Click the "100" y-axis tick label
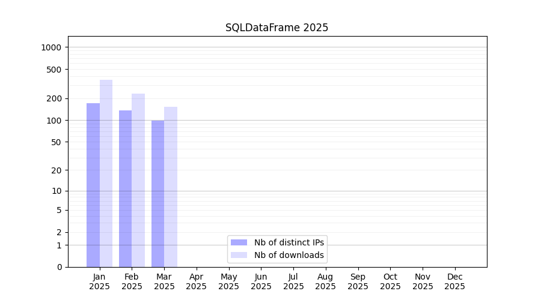This screenshot has width=541, height=300. tap(54, 121)
